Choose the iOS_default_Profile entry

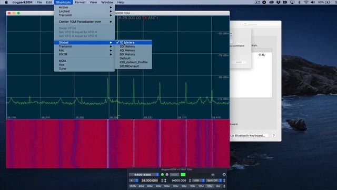coord(133,62)
